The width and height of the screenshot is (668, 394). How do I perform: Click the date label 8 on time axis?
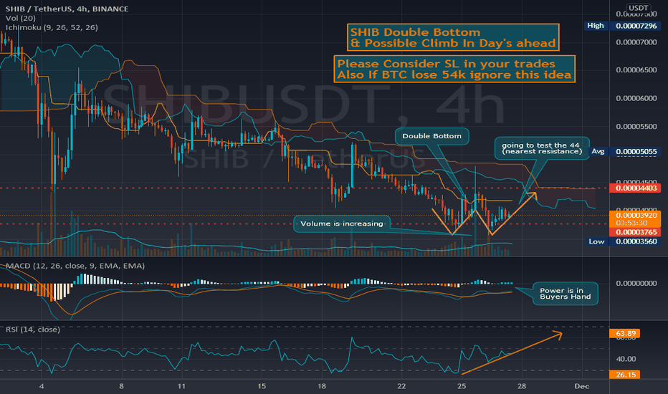pyautogui.click(x=121, y=386)
